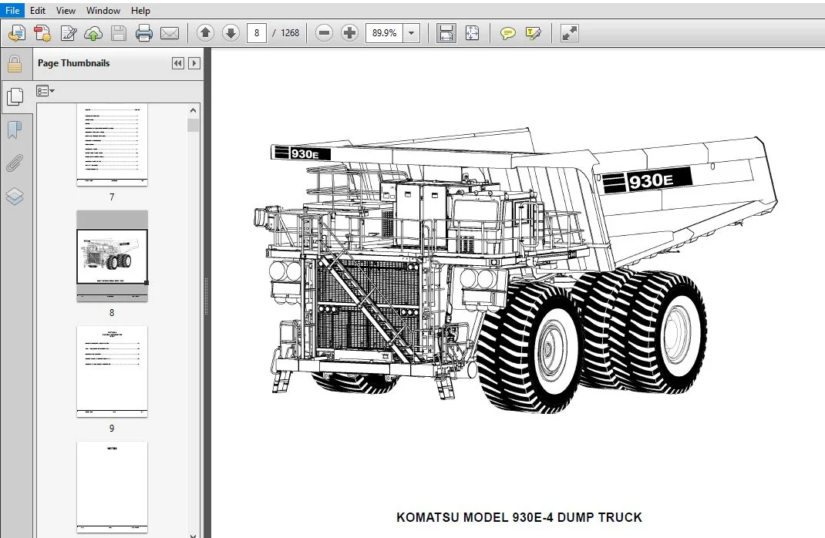Expand the thumbnails panel with right arrow
This screenshot has width=825, height=538.
coord(194,63)
